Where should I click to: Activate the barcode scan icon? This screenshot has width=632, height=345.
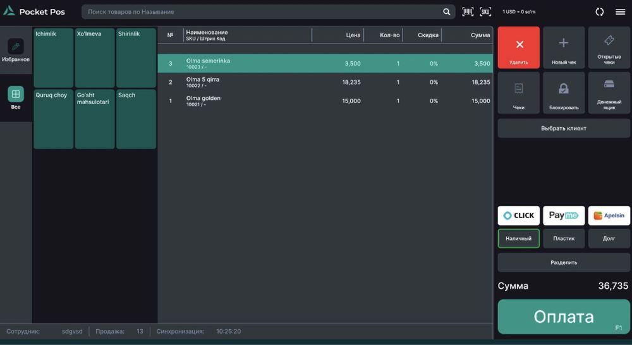pos(468,11)
